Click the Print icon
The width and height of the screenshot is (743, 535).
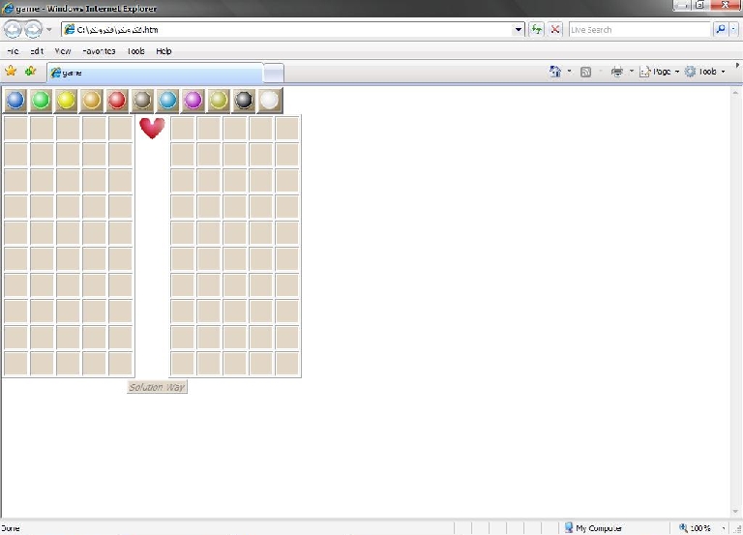click(617, 72)
